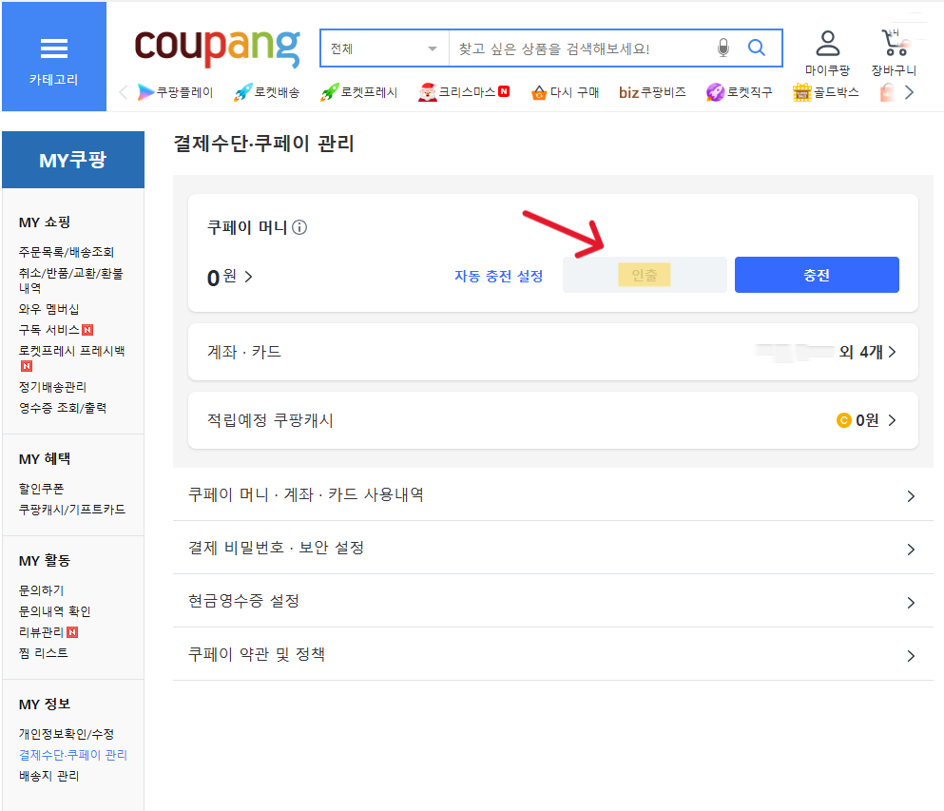Open the 전체 search category dropdown
Viewport: 944px width, 811px height.
[384, 47]
